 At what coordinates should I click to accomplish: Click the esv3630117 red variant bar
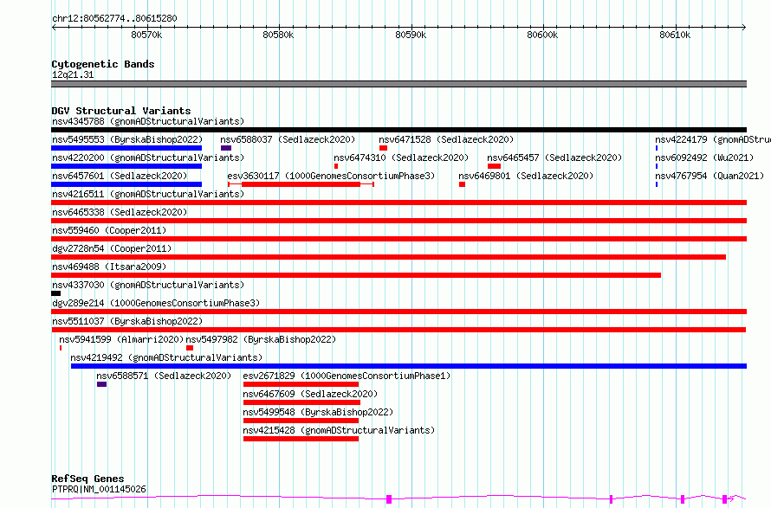[x=301, y=184]
